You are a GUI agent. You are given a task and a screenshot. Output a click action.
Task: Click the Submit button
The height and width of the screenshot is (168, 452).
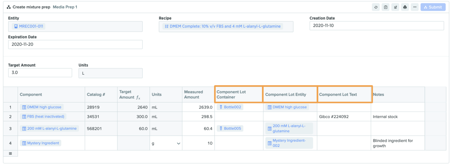pyautogui.click(x=433, y=7)
